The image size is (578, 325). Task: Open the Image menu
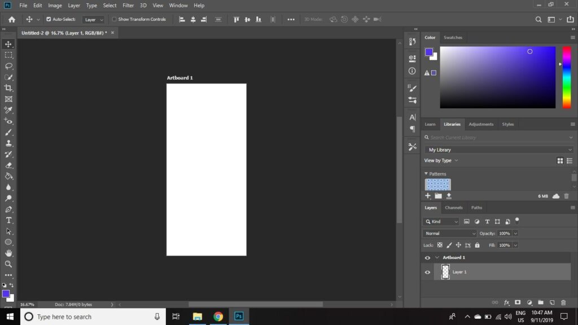55,6
